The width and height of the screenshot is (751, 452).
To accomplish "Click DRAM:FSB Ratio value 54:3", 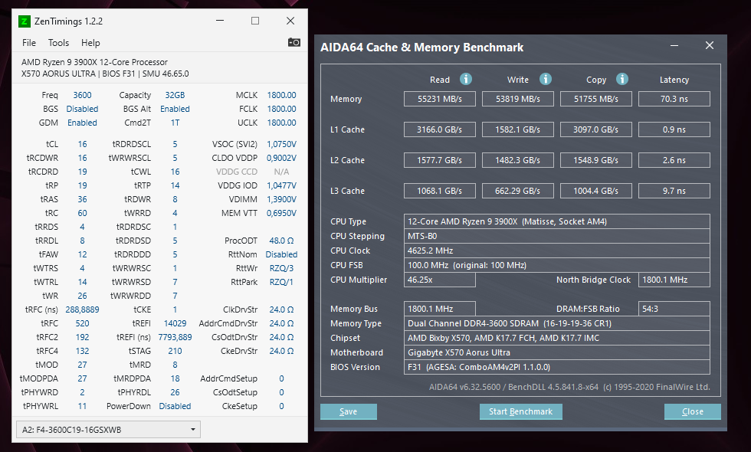I will [674, 309].
